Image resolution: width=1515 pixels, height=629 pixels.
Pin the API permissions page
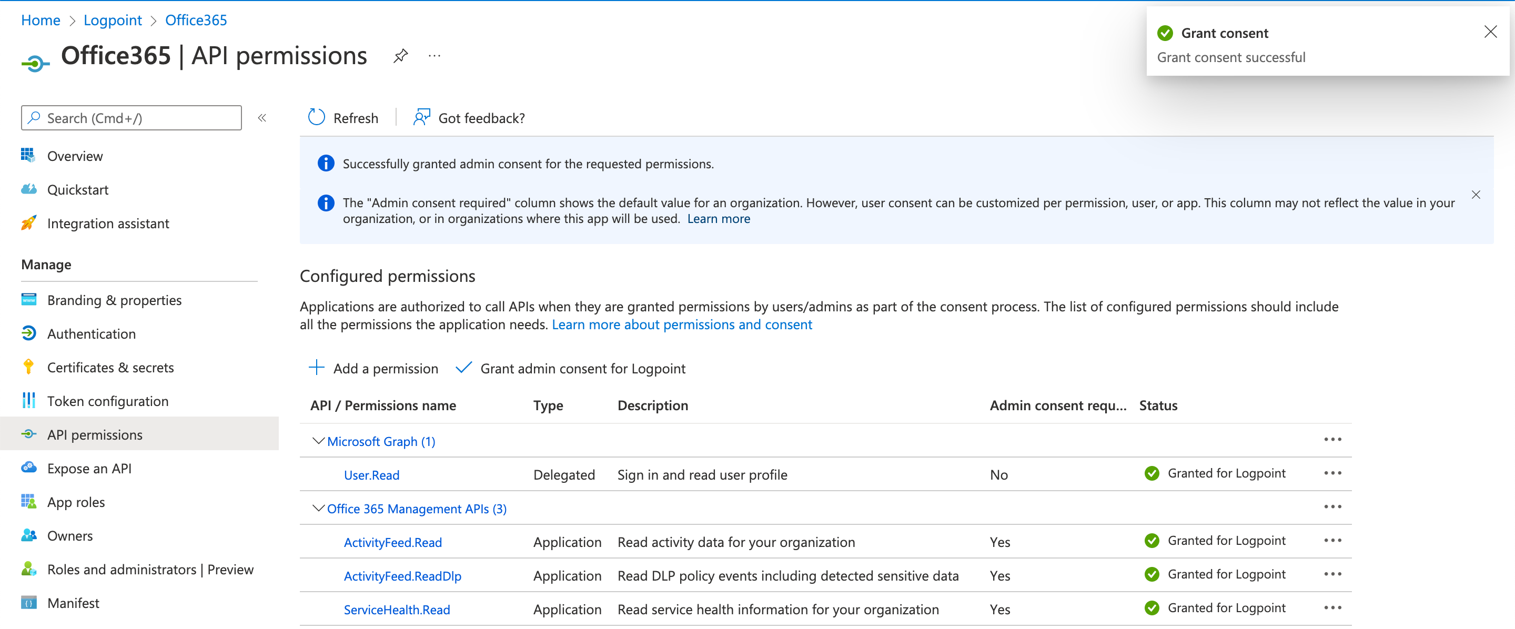tap(400, 55)
